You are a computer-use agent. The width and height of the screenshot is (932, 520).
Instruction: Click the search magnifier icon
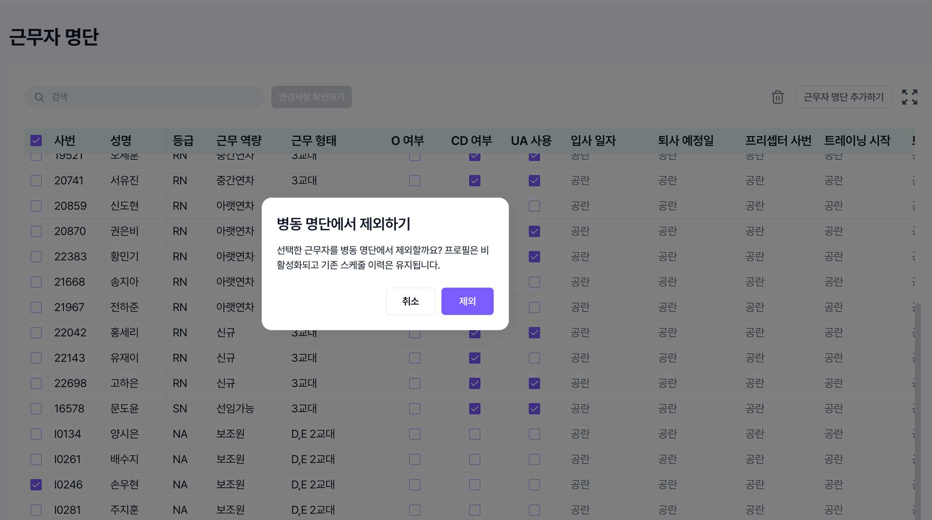click(x=40, y=97)
